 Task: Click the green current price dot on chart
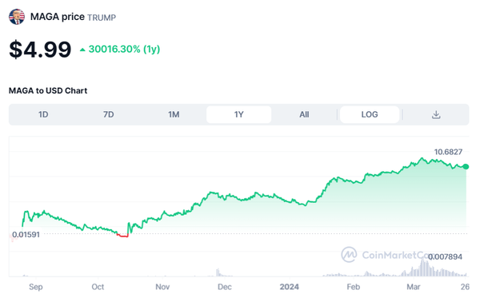coord(466,166)
